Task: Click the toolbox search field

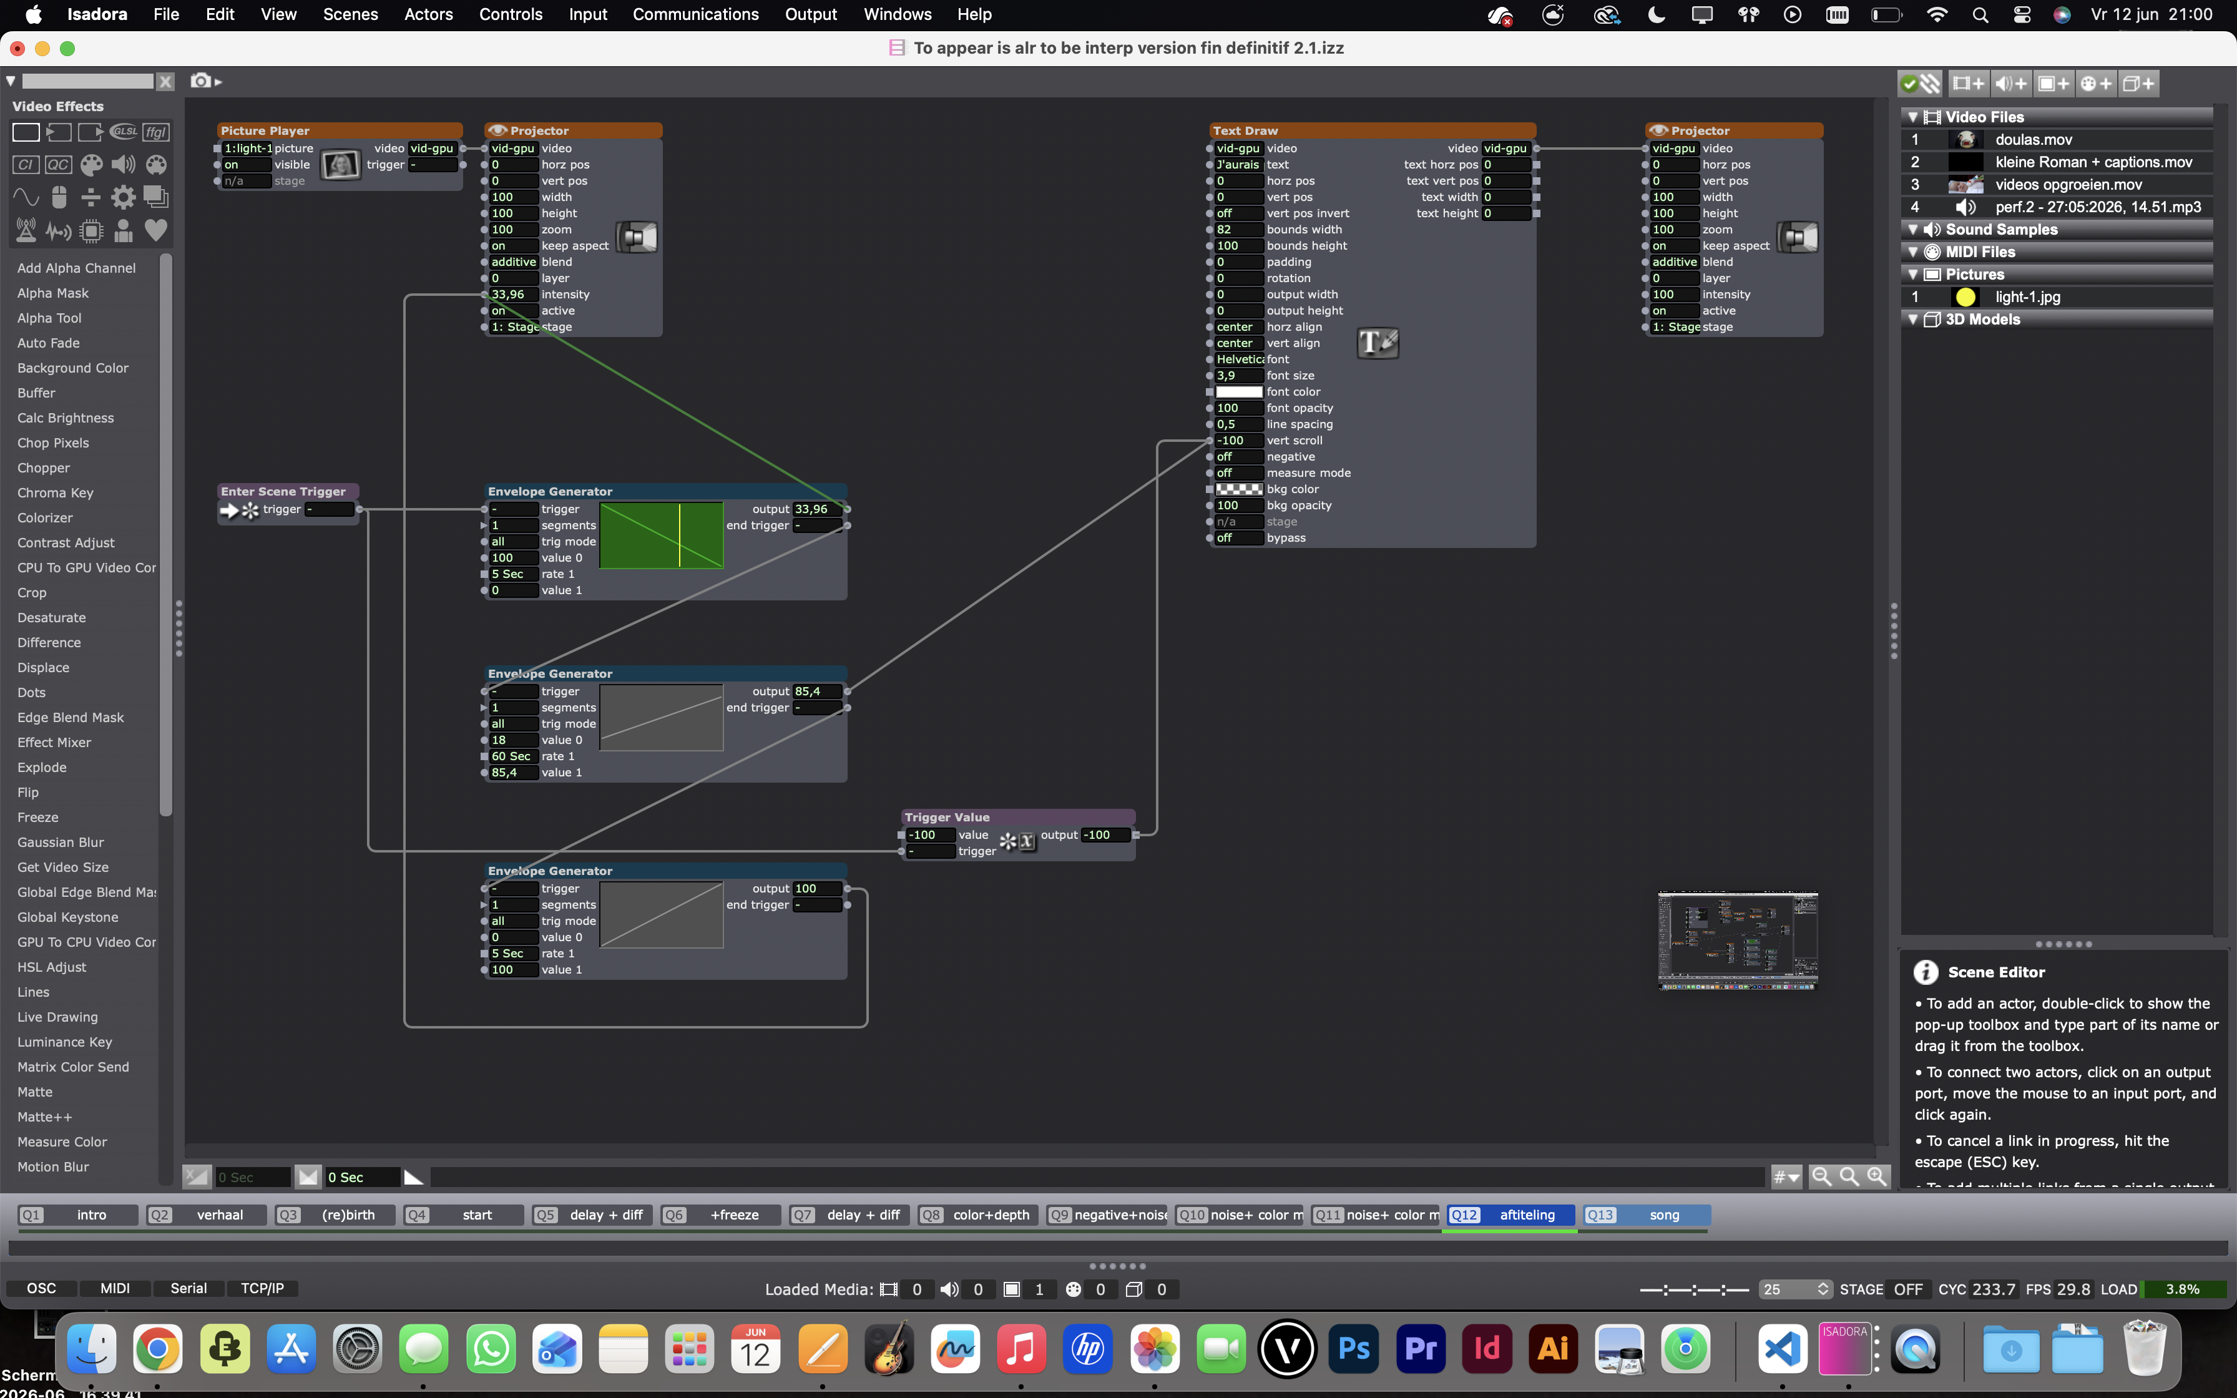Action: [88, 81]
